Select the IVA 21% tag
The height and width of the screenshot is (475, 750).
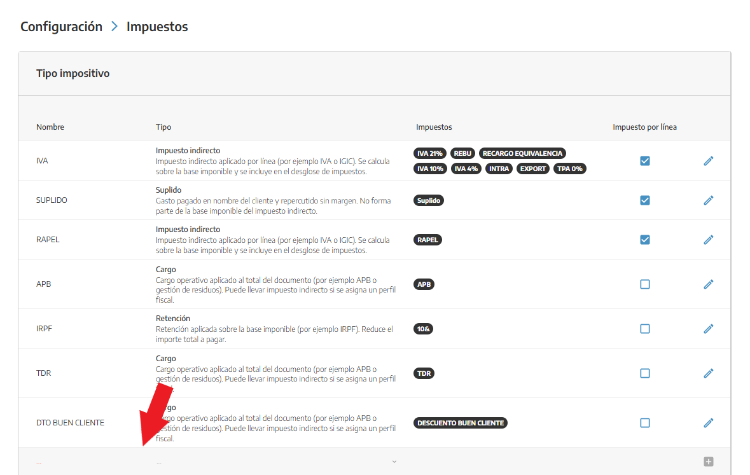(430, 153)
